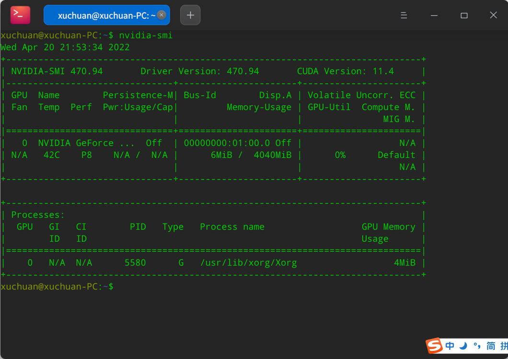Click the 4040MiB memory value

[272, 155]
